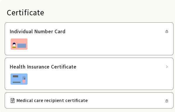Click the lock icon on Individual Number Card
This screenshot has height=112, width=175.
pos(167,31)
